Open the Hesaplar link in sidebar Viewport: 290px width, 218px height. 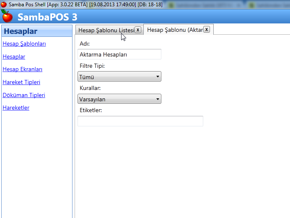[14, 56]
